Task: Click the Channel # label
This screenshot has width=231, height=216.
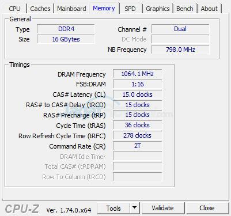Action: (x=132, y=29)
